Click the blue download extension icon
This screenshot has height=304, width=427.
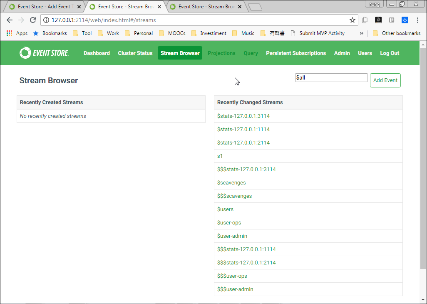point(405,20)
